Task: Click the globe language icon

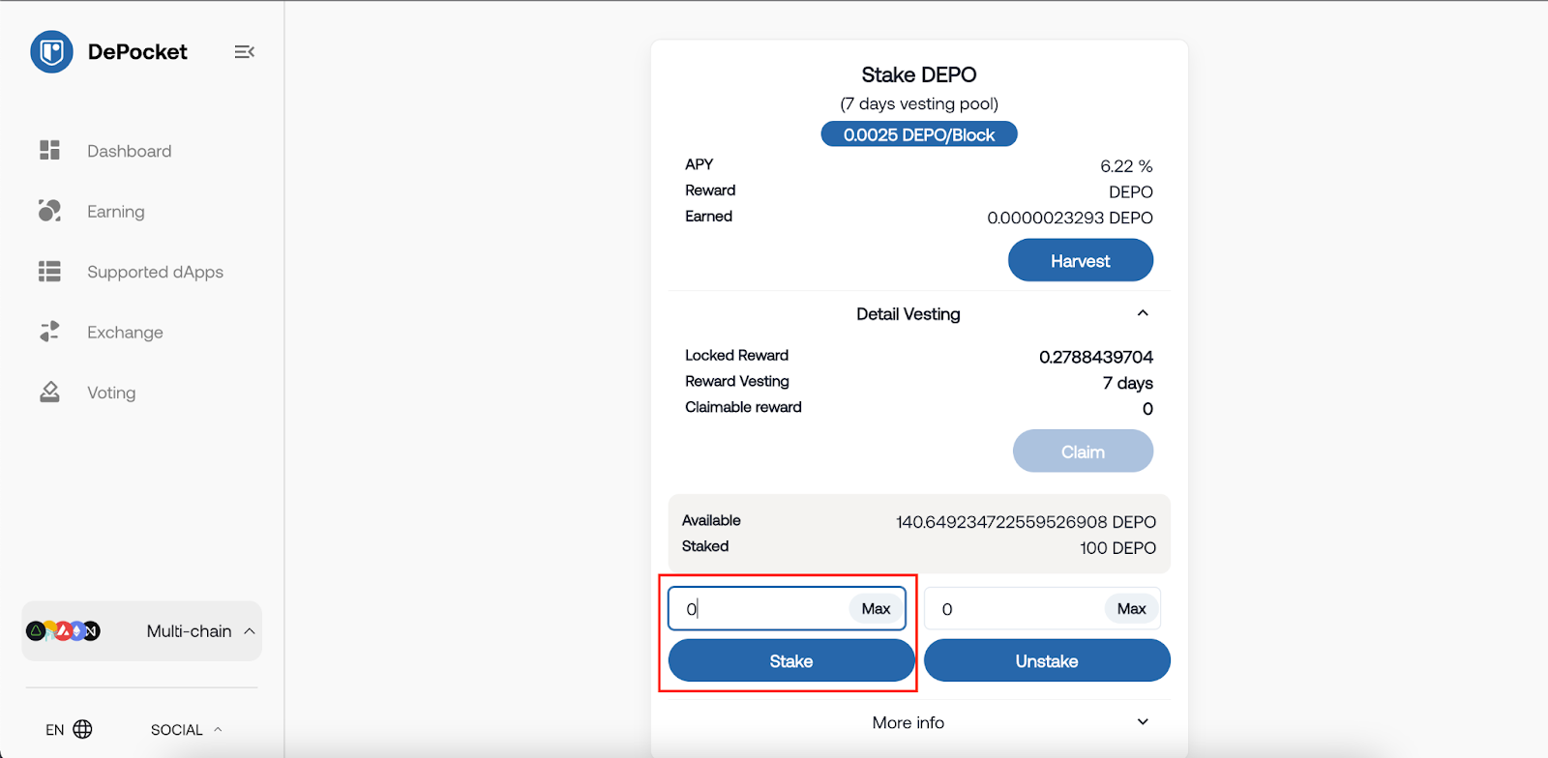Action: [x=83, y=729]
